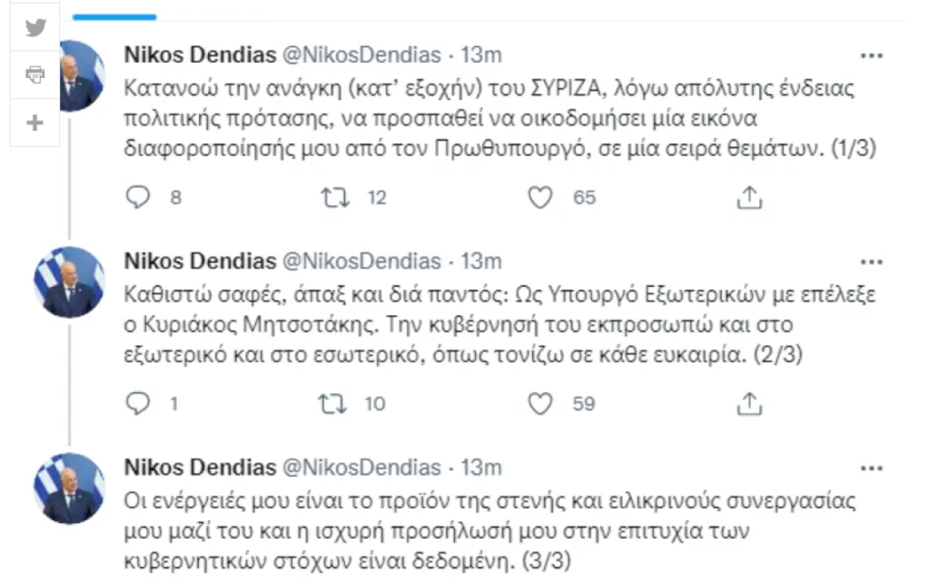Open more options for the (1/3) tweet
This screenshot has width=930, height=585.
coord(871,56)
